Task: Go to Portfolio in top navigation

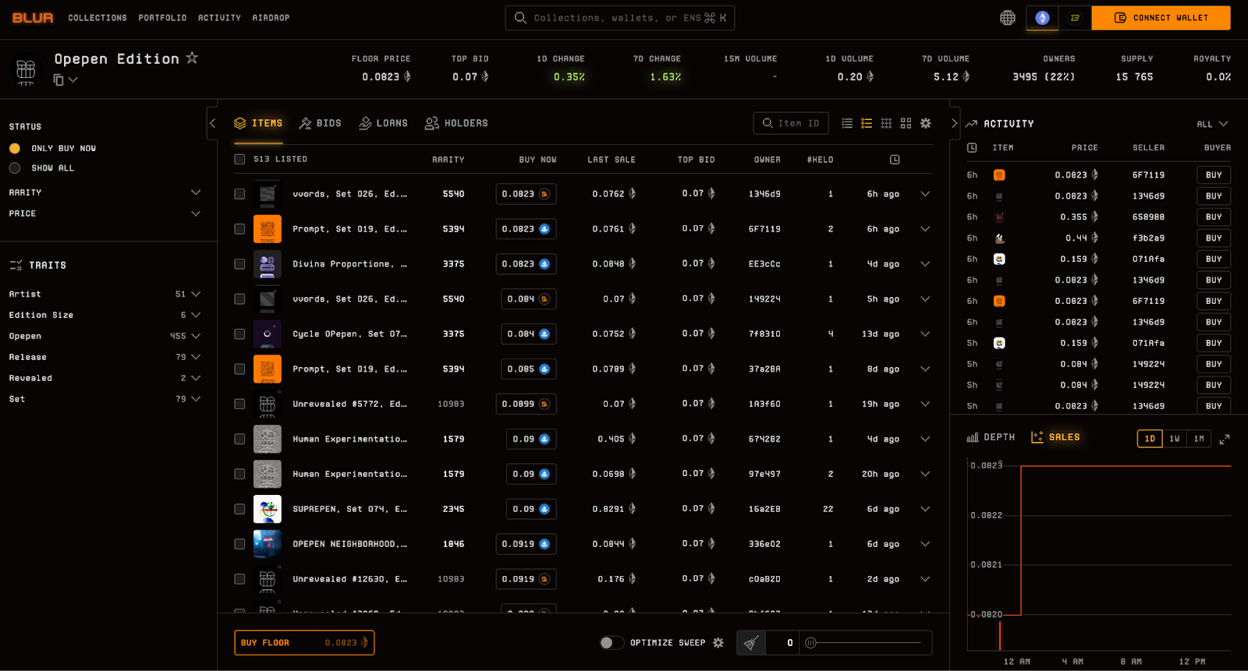Action: 162,17
